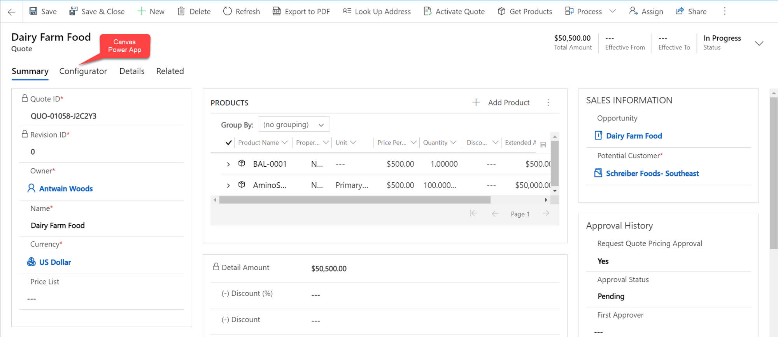The width and height of the screenshot is (778, 337).
Task: Open the command bar overflow menu
Action: pos(724,11)
